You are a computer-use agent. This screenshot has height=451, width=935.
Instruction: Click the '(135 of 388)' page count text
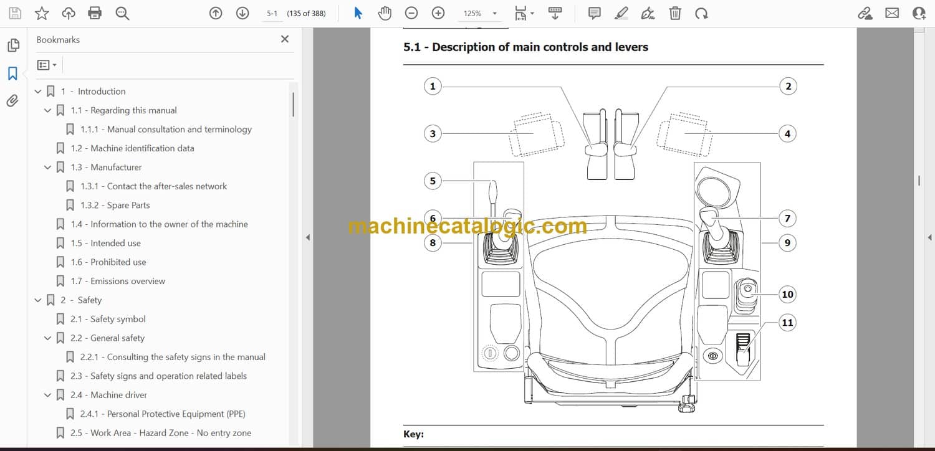[x=306, y=13]
